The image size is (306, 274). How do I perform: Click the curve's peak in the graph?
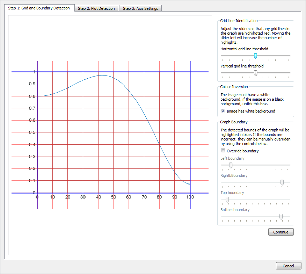coord(102,75)
